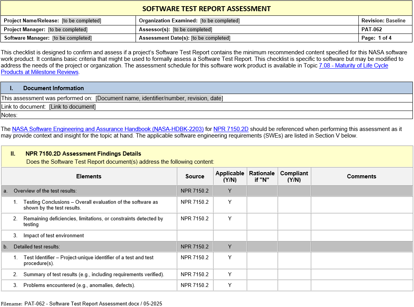Click Rationale cell for Summary of test results
414x307 pixels.
click(x=262, y=275)
